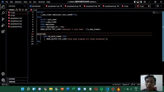164x92 pixels.
Task: Open the Manage gear settings icon
Action: coord(3,80)
